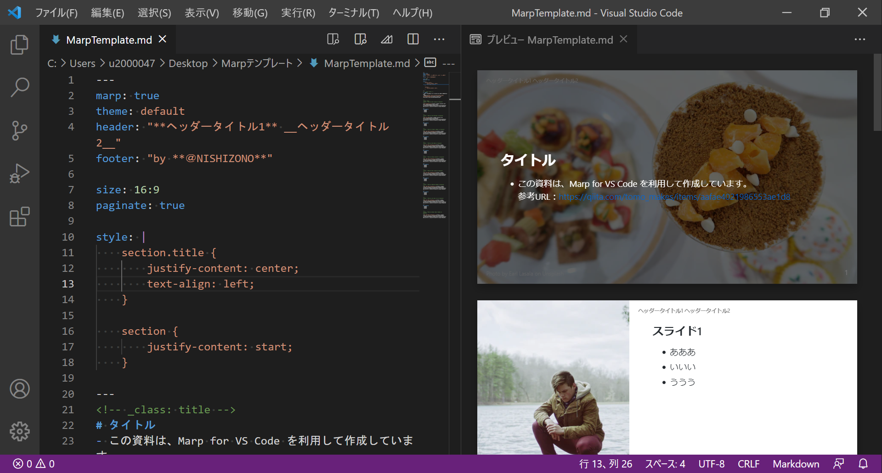Image resolution: width=882 pixels, height=473 pixels.
Task: Change the language mode via Markdown
Action: pos(796,464)
